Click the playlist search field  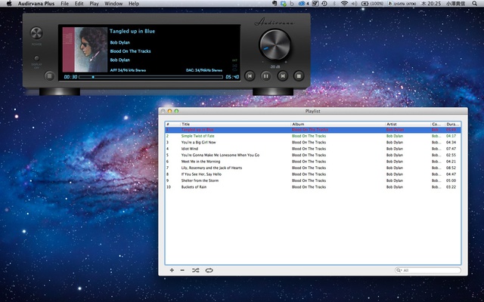coord(431,270)
